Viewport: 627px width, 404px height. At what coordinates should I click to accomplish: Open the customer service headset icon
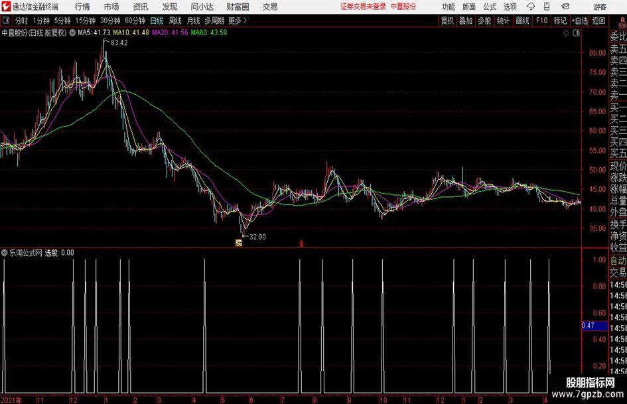click(531, 7)
